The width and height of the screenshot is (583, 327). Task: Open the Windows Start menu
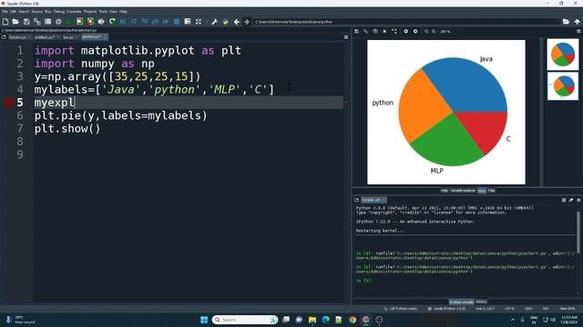pyautogui.click(x=204, y=320)
